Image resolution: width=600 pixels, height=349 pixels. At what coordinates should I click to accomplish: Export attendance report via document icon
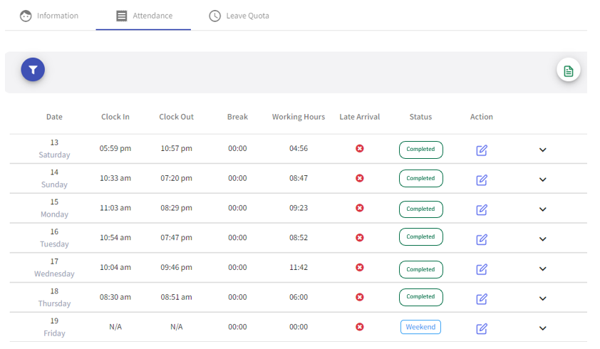[568, 71]
